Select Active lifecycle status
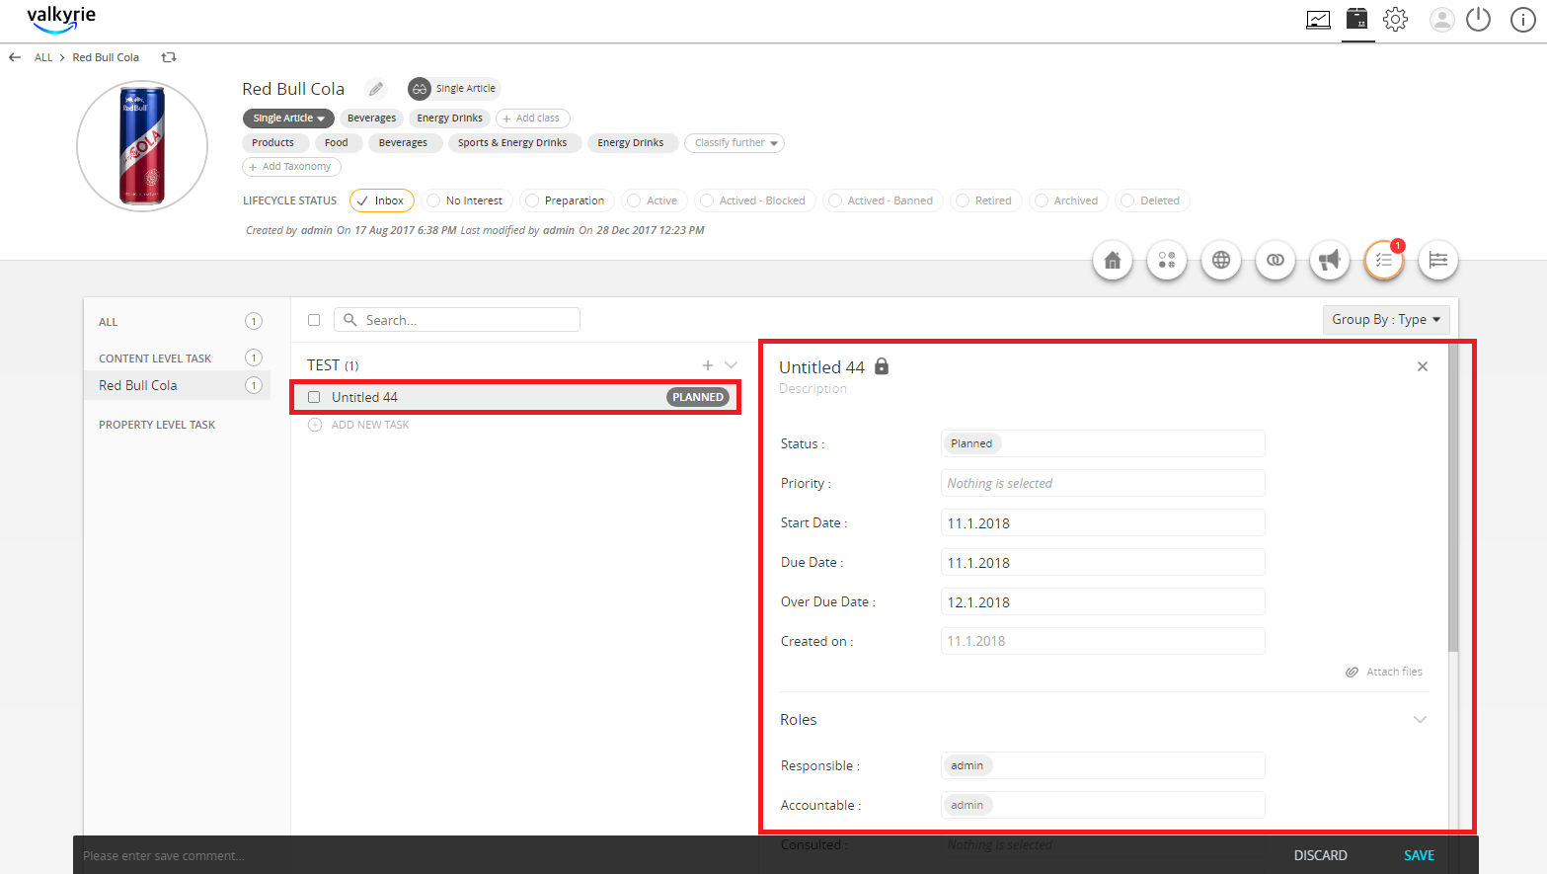The image size is (1547, 874). point(654,200)
